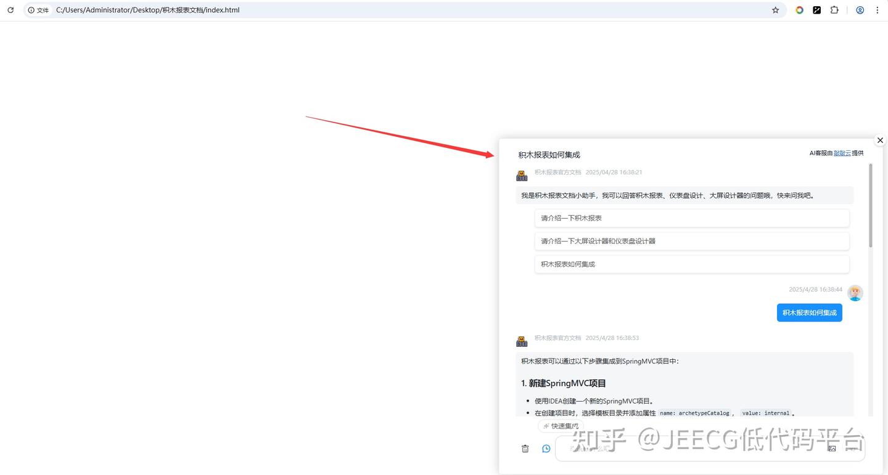Click the bot avatar beside first greeting message
The image size is (888, 475).
pos(522,176)
